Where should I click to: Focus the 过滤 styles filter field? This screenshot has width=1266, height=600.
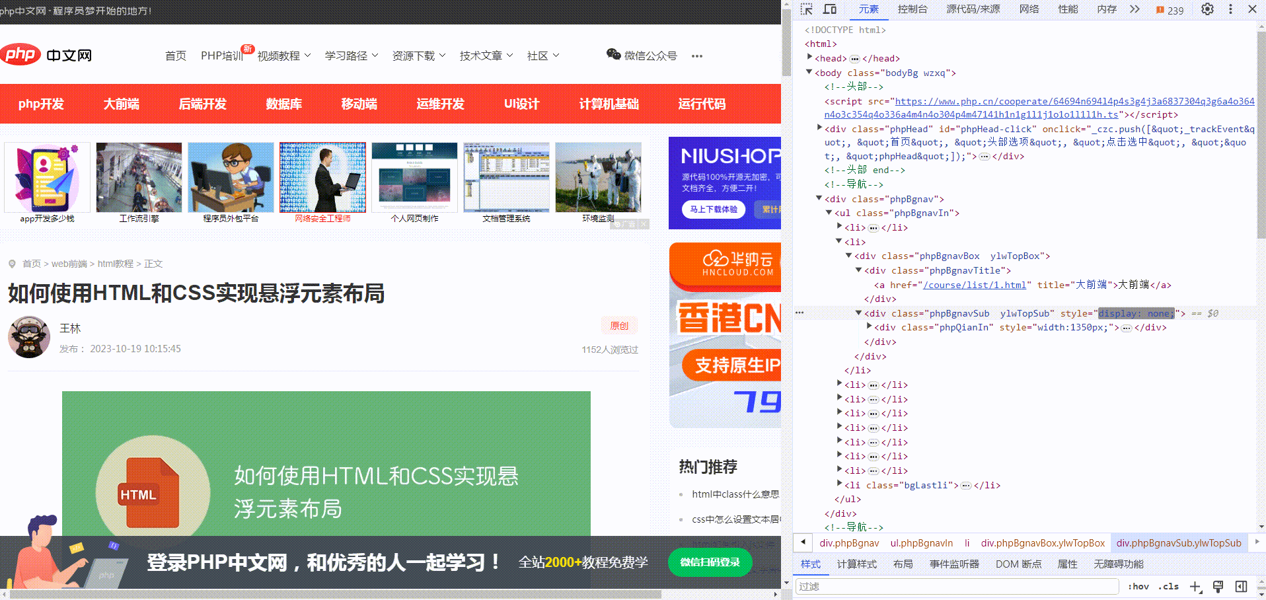click(x=957, y=586)
